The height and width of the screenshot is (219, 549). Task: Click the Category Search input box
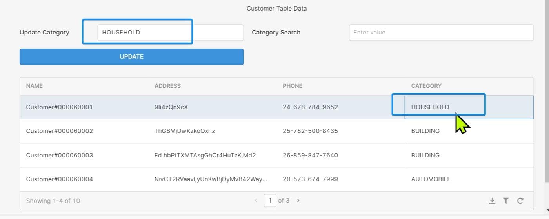point(441,33)
